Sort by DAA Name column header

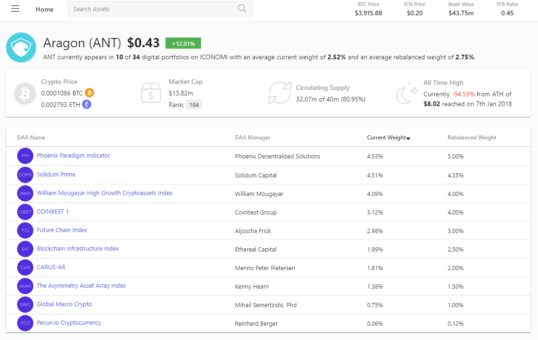(31, 138)
